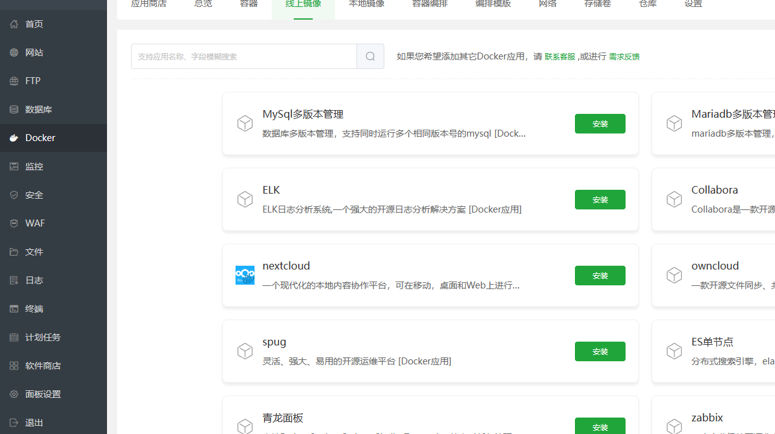
Task: Focus the app name search field
Action: [x=244, y=56]
